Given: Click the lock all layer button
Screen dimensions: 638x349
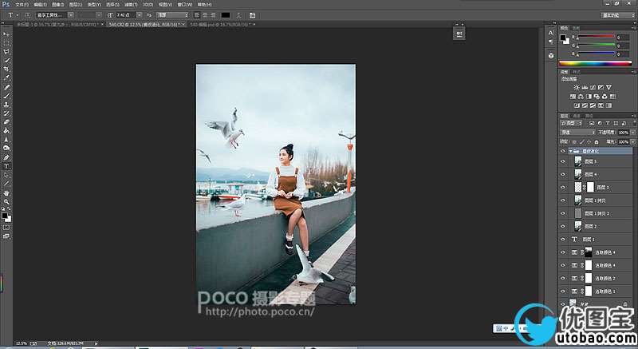Looking at the screenshot, I should (597, 141).
